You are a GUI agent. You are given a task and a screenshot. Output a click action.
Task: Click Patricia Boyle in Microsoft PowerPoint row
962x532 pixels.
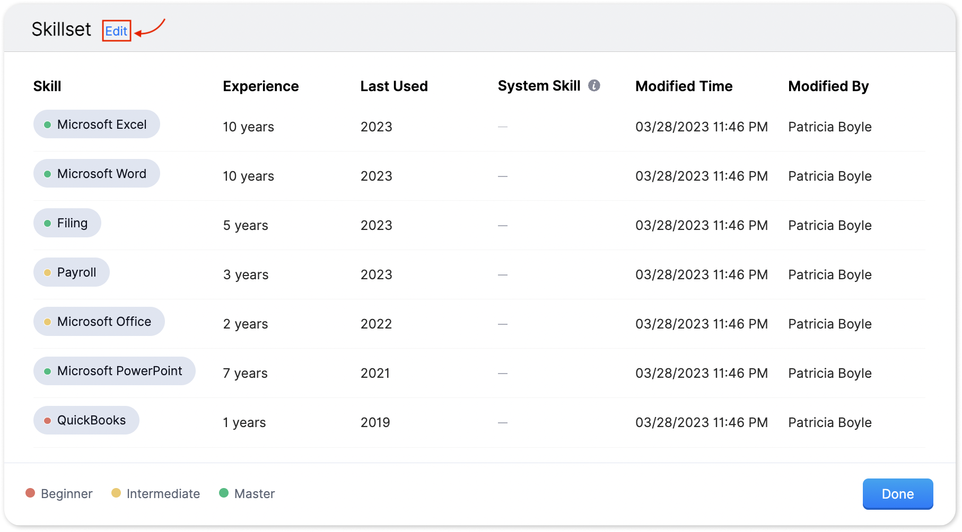830,374
